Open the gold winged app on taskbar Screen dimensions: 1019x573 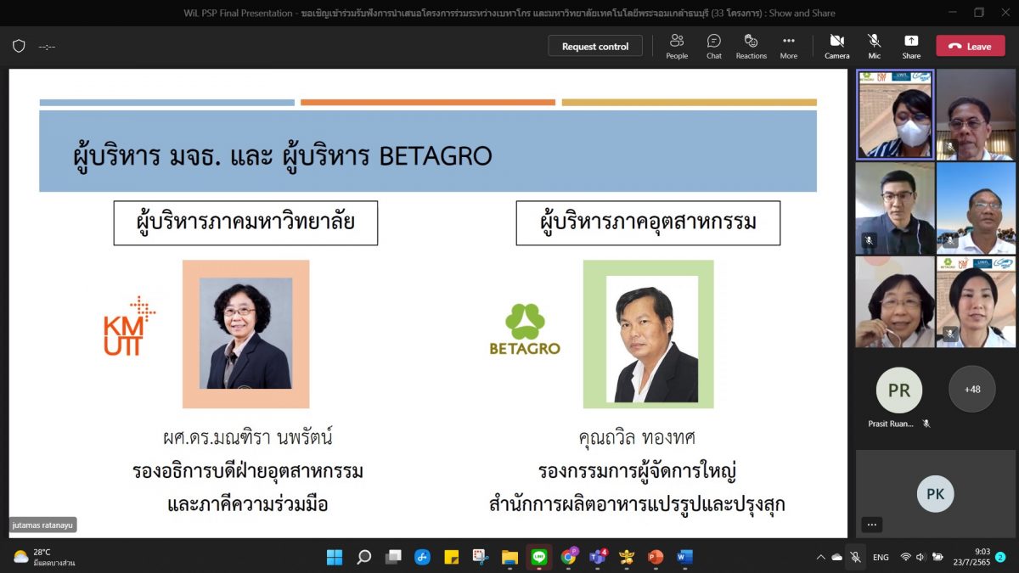pyautogui.click(x=627, y=557)
